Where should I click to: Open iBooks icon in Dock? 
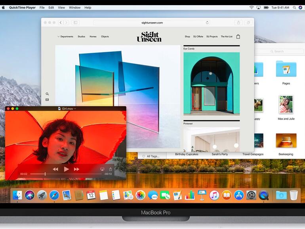pos(227,195)
